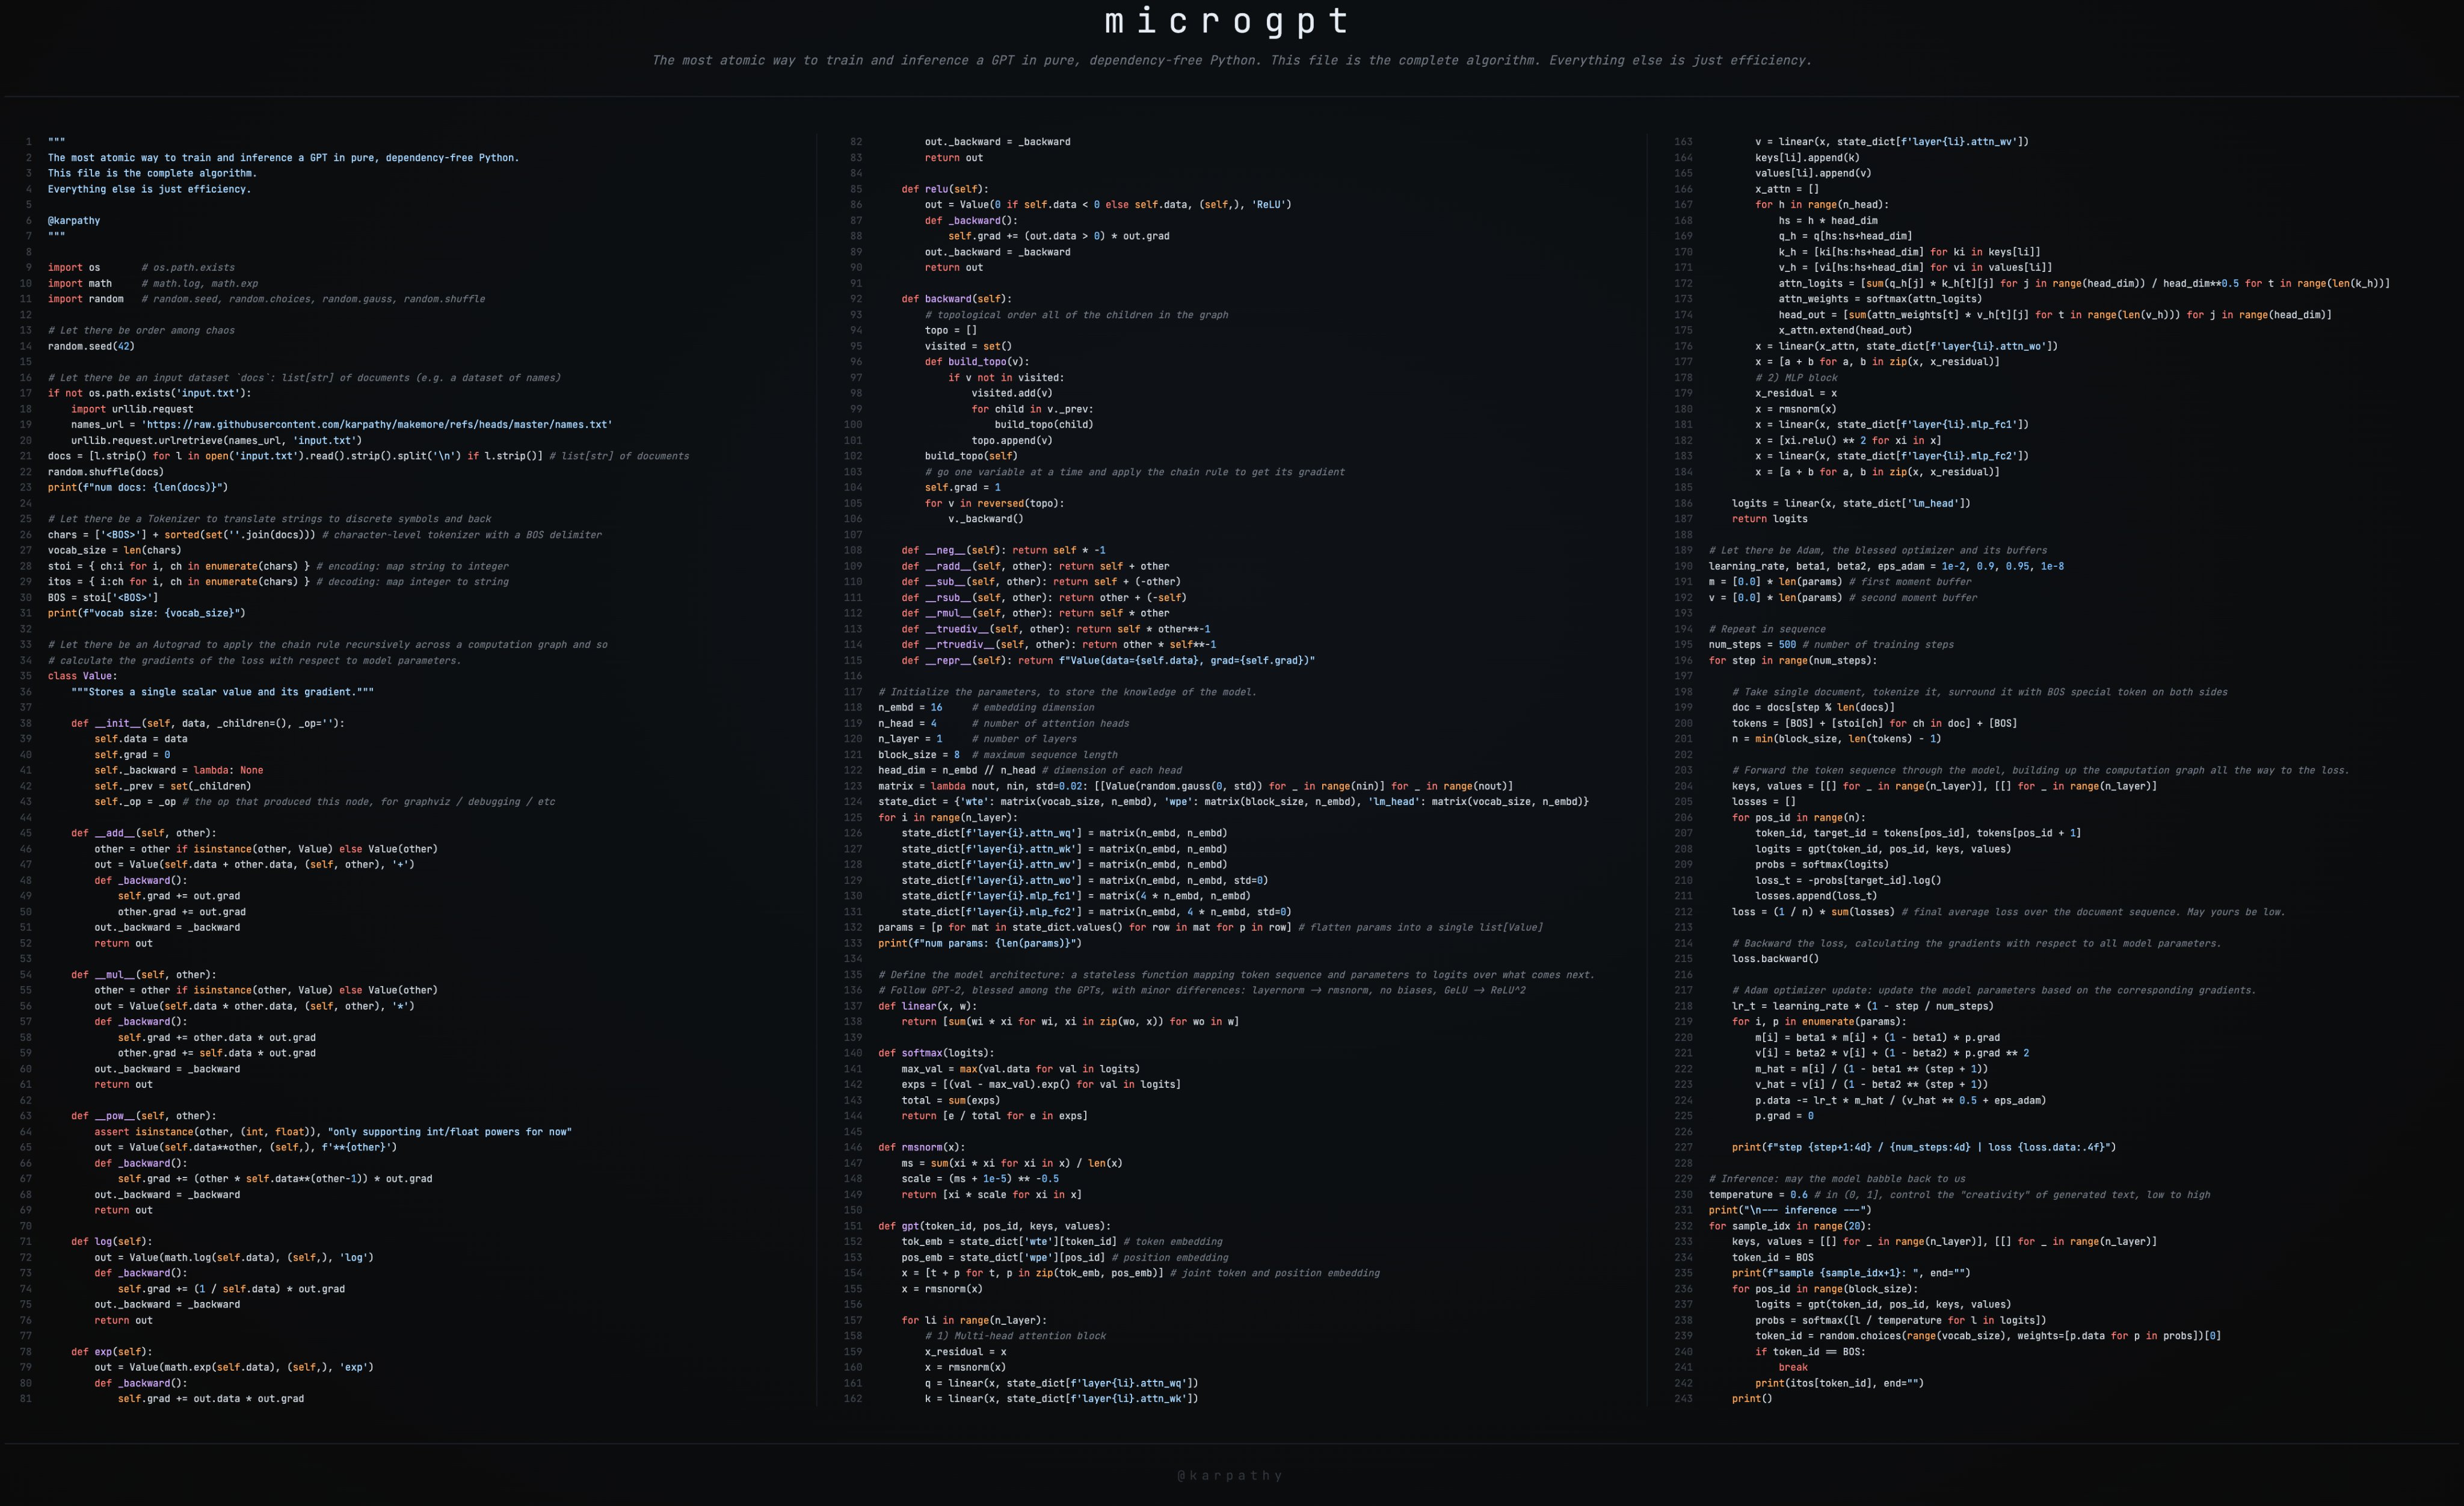This screenshot has height=1506, width=2464.
Task: Click the random.seed(42) statement
Action: (x=91, y=346)
